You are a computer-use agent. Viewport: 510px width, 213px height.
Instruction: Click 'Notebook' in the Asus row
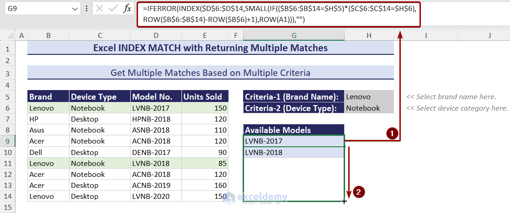coord(100,130)
